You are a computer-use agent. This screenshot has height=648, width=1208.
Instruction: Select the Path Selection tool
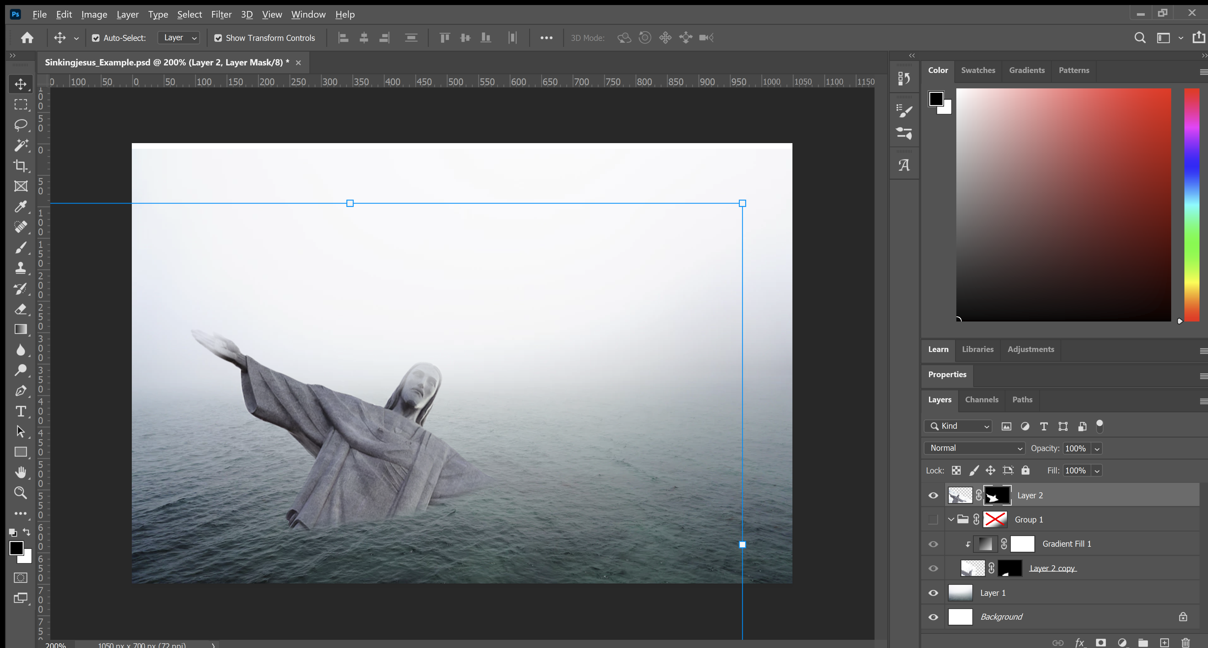pos(21,431)
